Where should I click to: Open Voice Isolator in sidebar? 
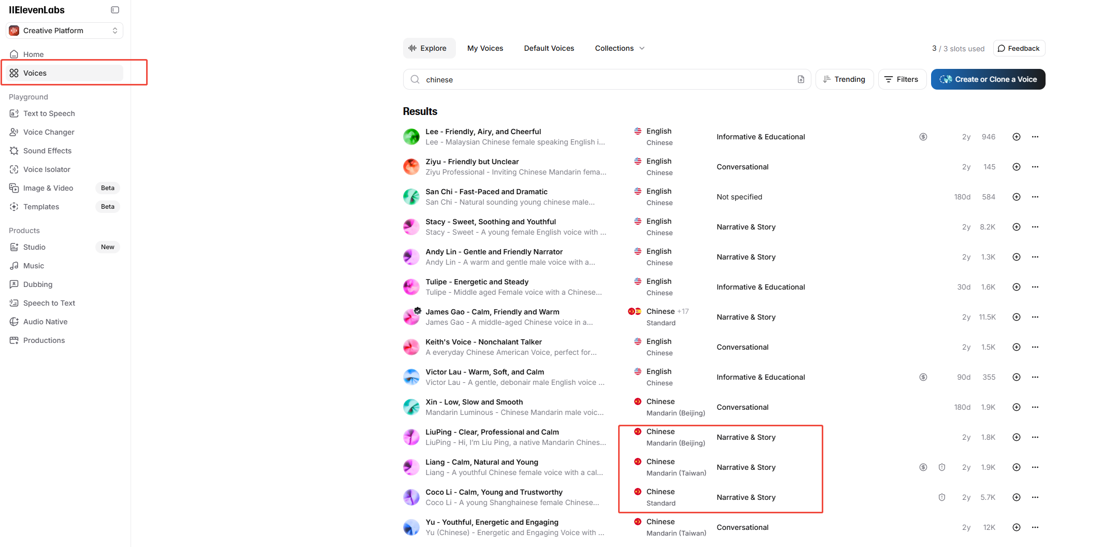click(47, 169)
